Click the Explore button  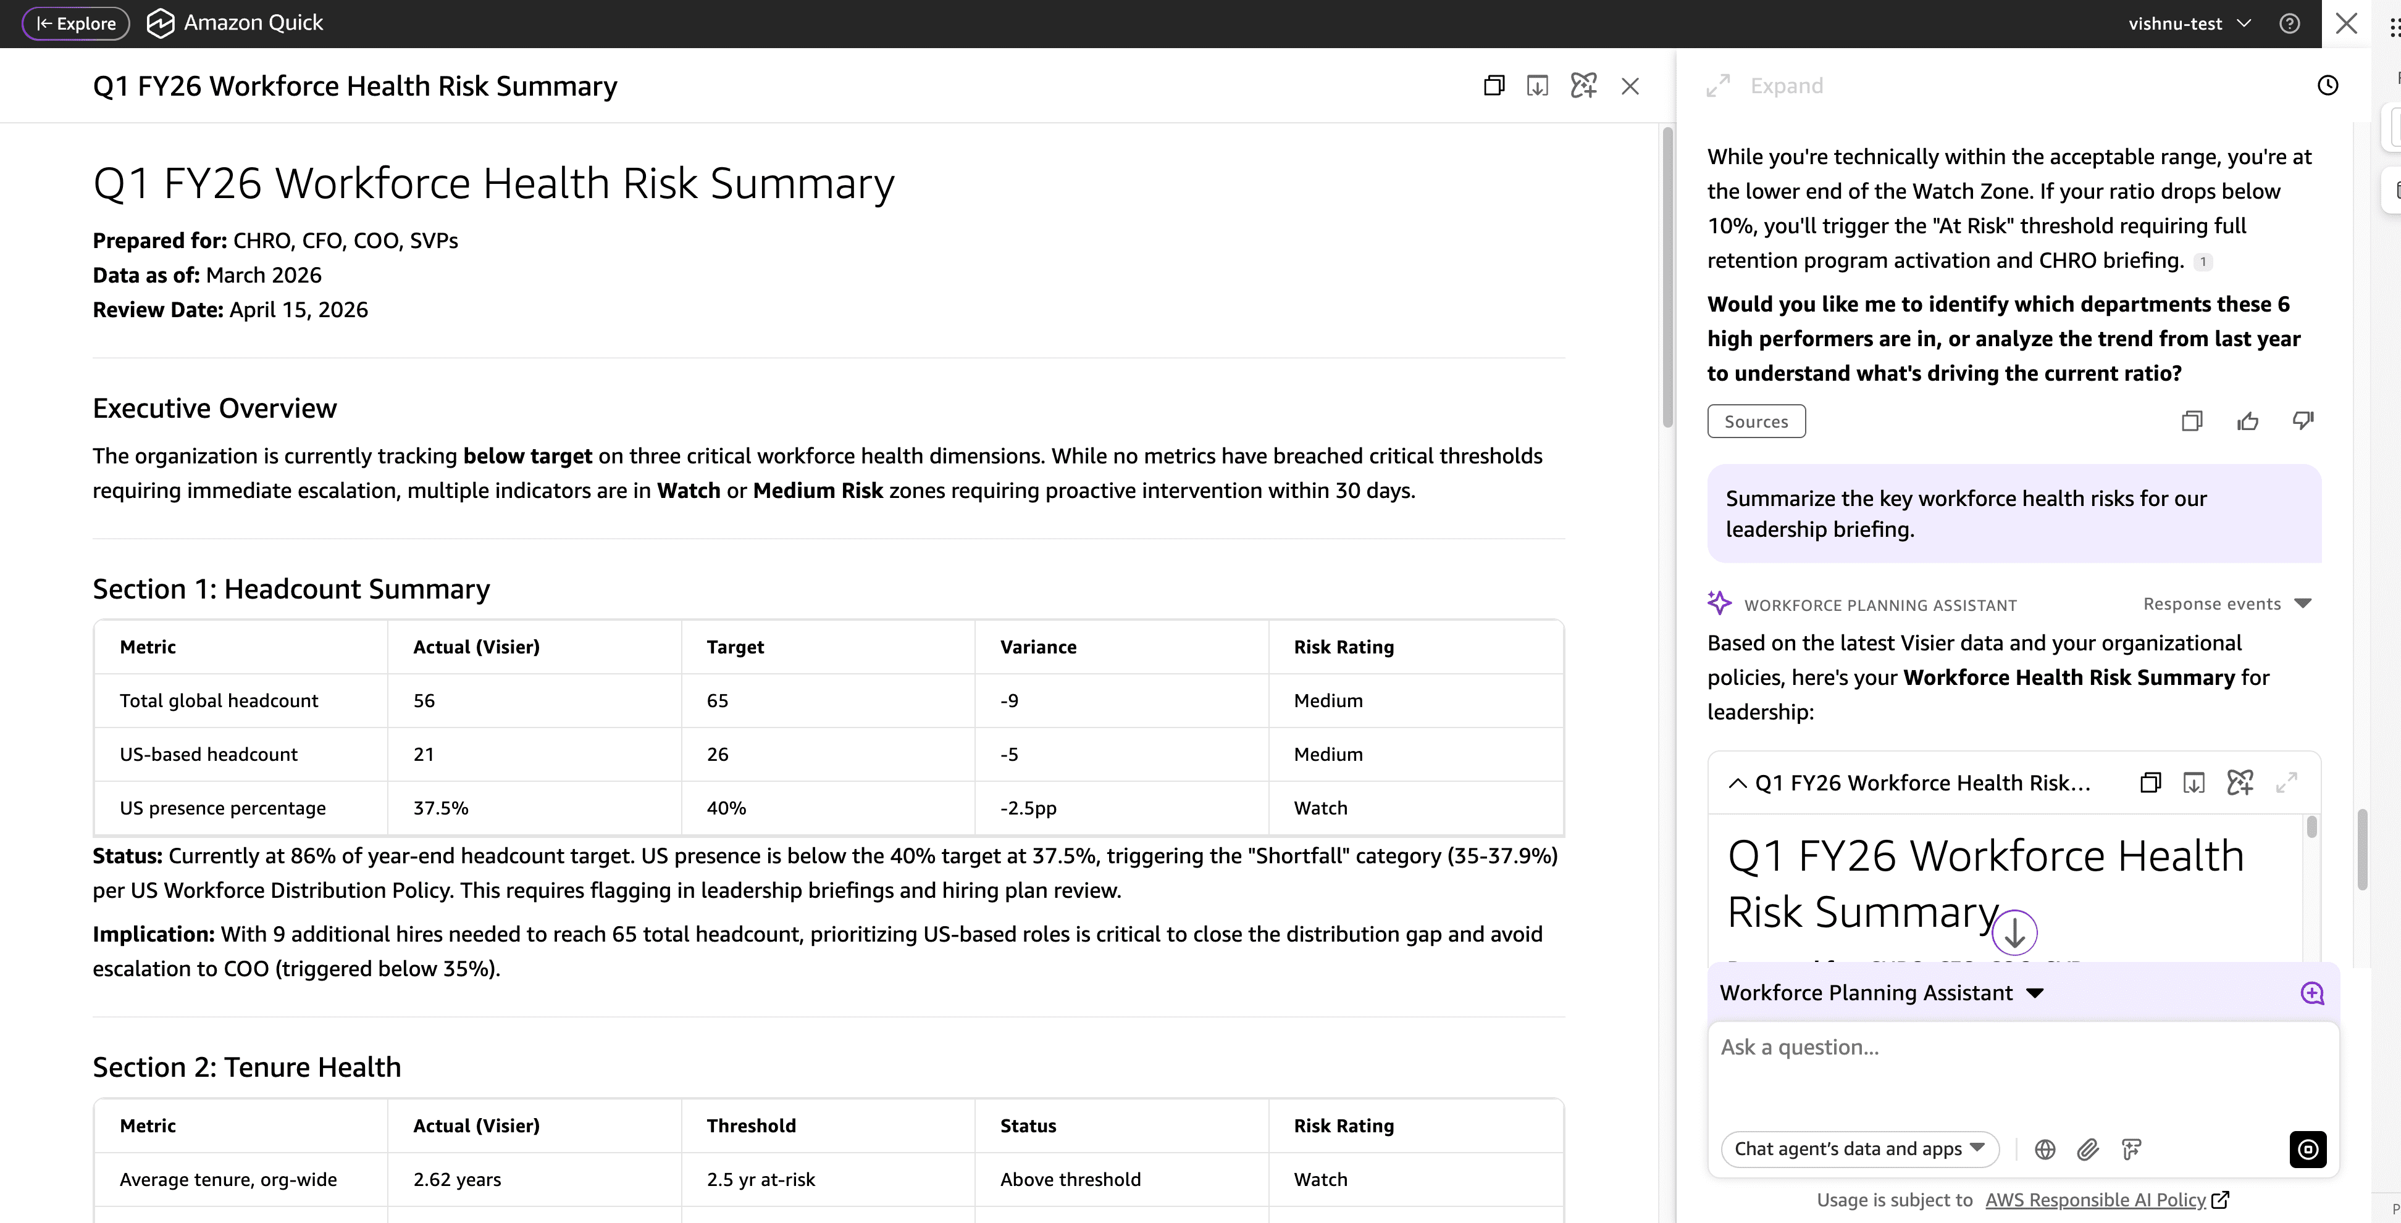pos(75,23)
